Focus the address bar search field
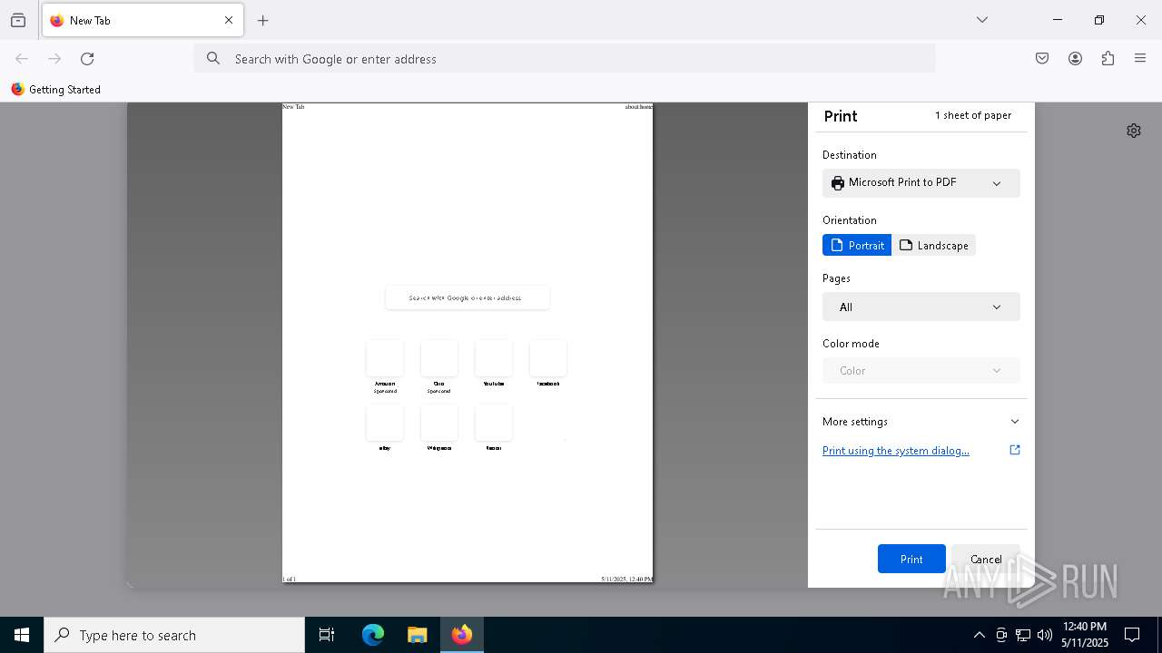This screenshot has width=1162, height=653. click(565, 59)
